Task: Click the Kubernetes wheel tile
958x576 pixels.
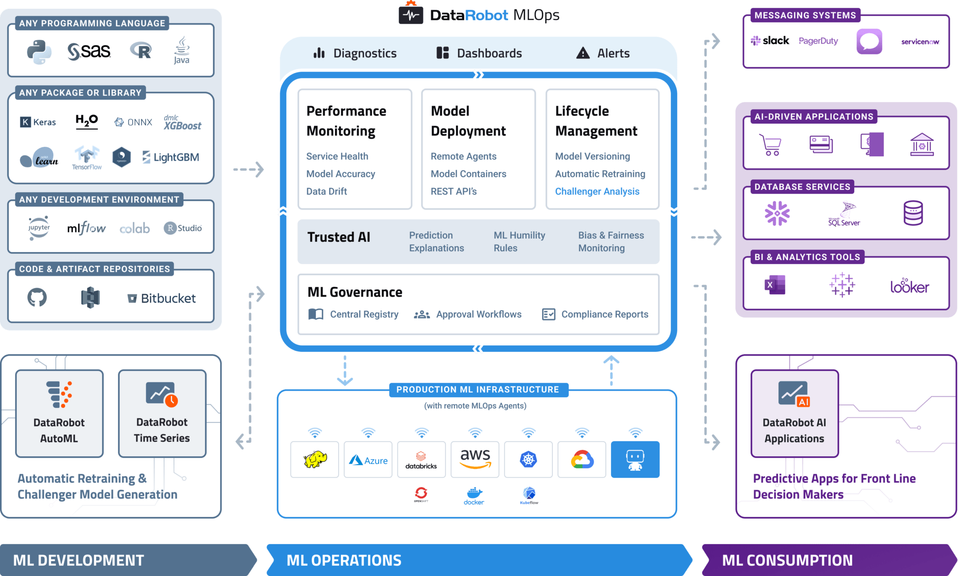Action: click(x=529, y=459)
